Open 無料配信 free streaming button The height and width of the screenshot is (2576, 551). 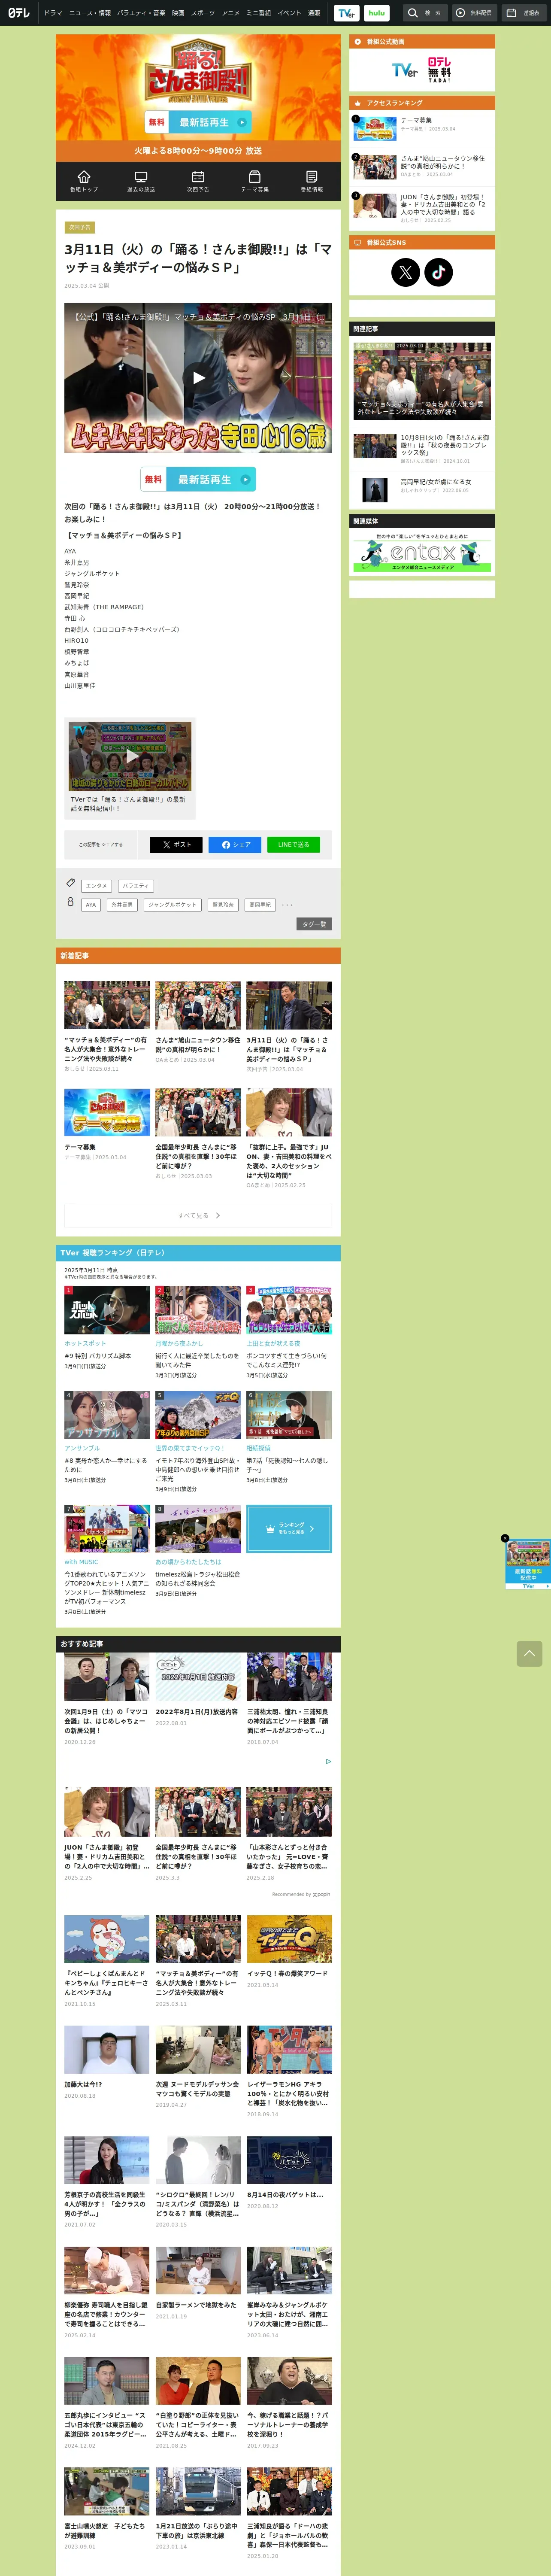click(474, 13)
